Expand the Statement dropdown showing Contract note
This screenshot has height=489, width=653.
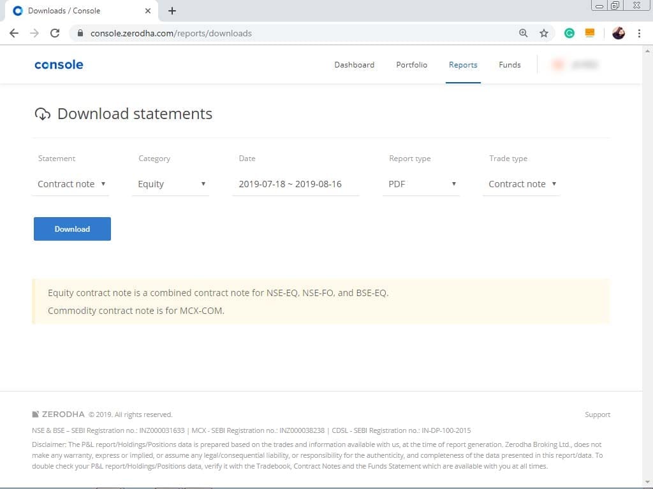(70, 184)
